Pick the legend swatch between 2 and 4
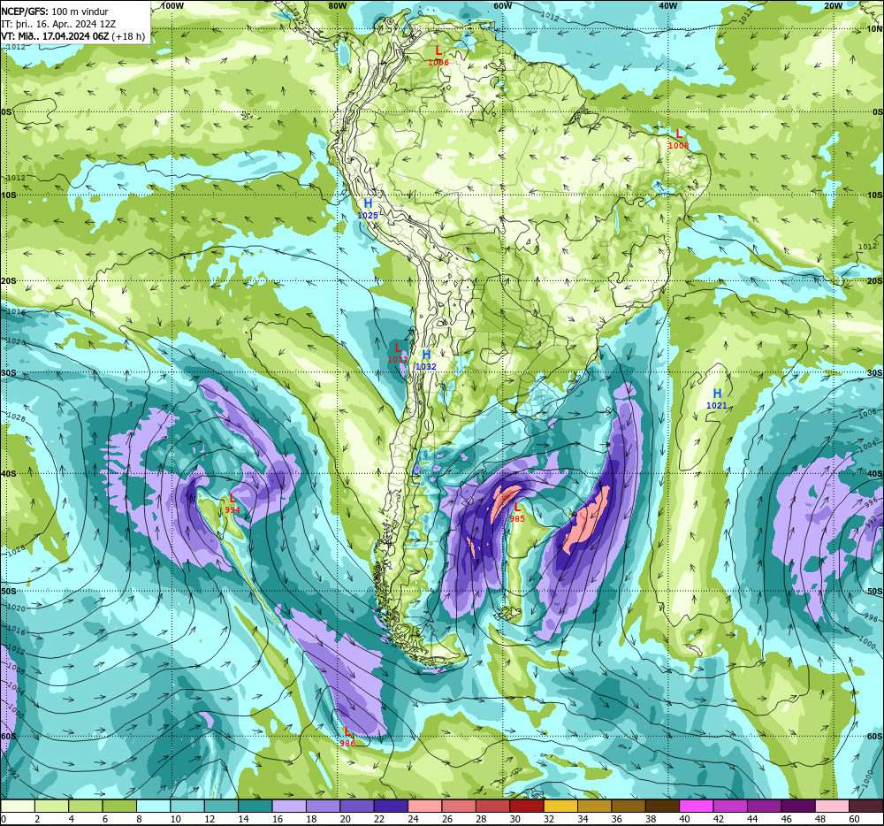884x826 pixels. tap(52, 807)
